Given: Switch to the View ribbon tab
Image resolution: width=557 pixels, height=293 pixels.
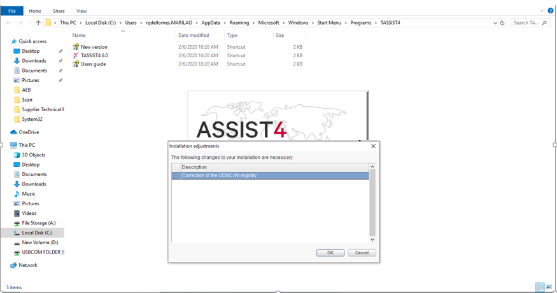Looking at the screenshot, I should coord(81,11).
